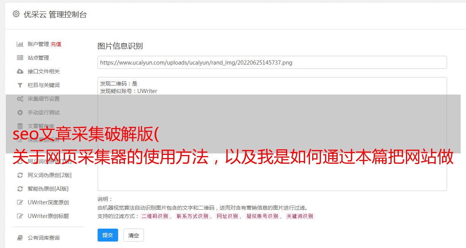Open 文章暂存库 via its database icon

tap(20, 126)
